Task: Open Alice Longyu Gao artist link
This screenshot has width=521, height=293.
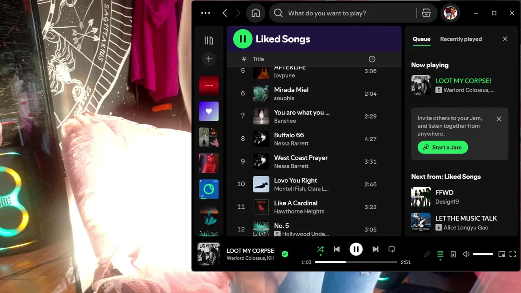Action: 466,227
